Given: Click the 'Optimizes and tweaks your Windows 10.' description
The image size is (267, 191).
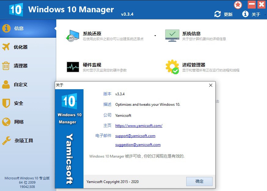Looking at the screenshot, I should (148, 105).
